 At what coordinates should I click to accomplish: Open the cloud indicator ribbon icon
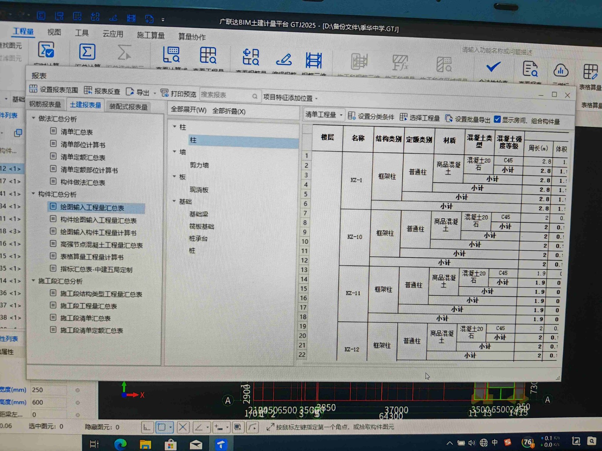click(561, 70)
